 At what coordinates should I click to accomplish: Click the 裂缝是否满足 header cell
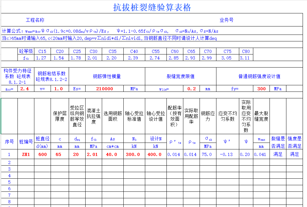coord(278,142)
